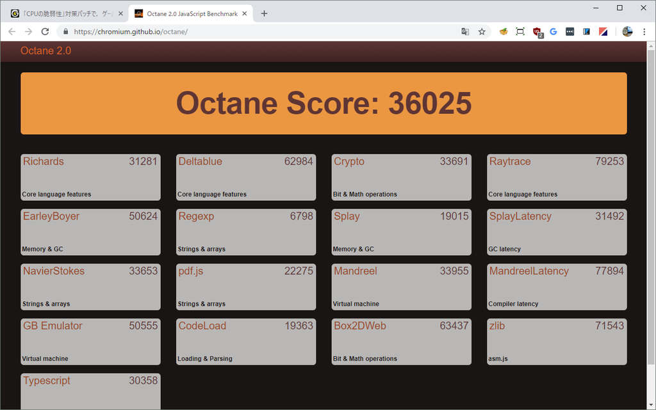This screenshot has height=410, width=656.
Task: Open the Chrome three-dot menu
Action: 644,32
